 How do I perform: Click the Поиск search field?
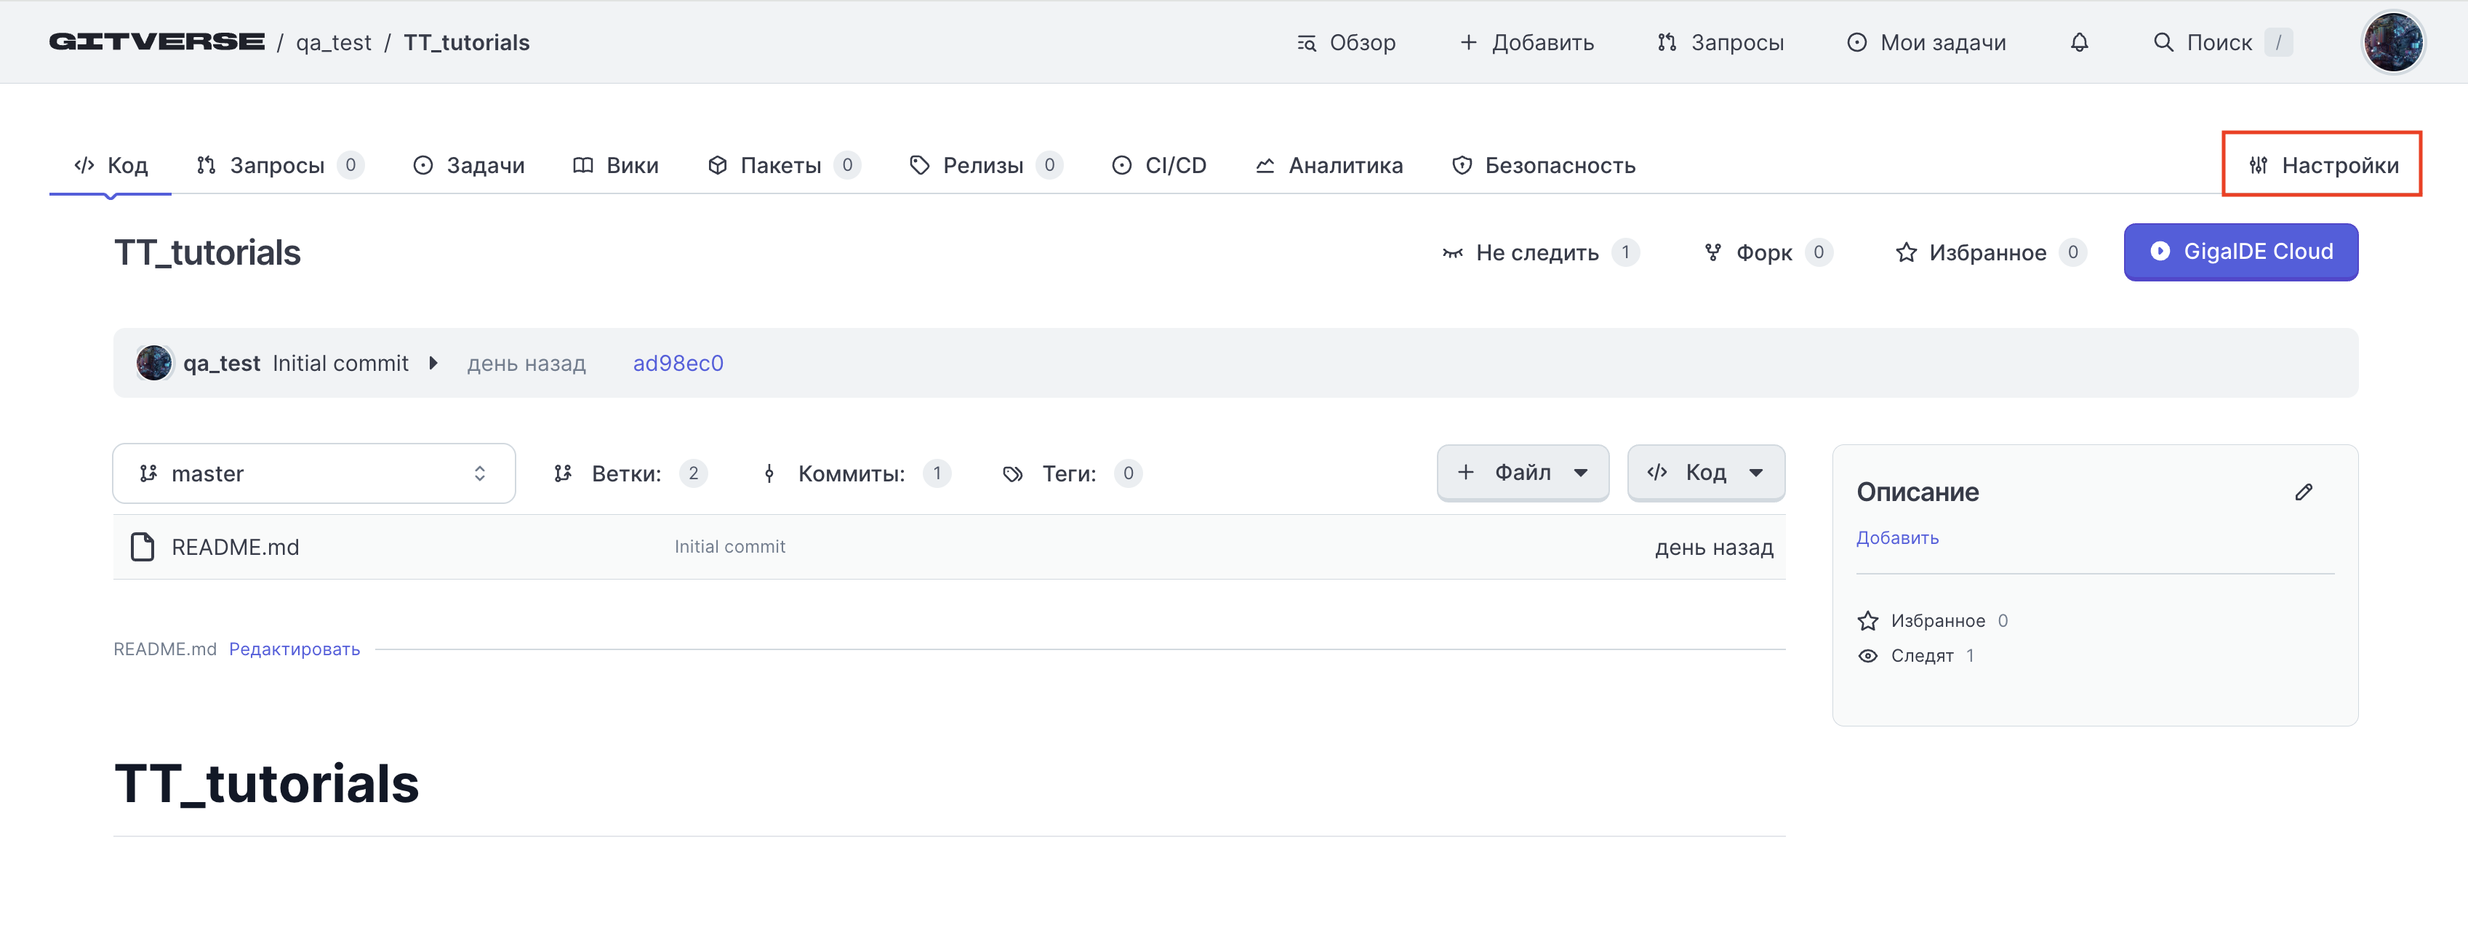[x=2221, y=42]
